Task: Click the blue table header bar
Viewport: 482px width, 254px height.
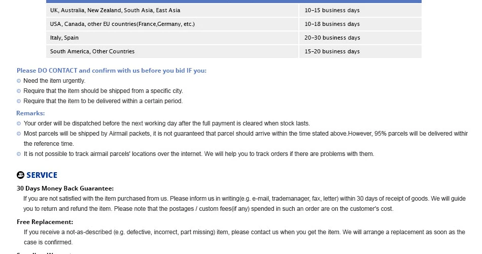Action: (233, 1)
